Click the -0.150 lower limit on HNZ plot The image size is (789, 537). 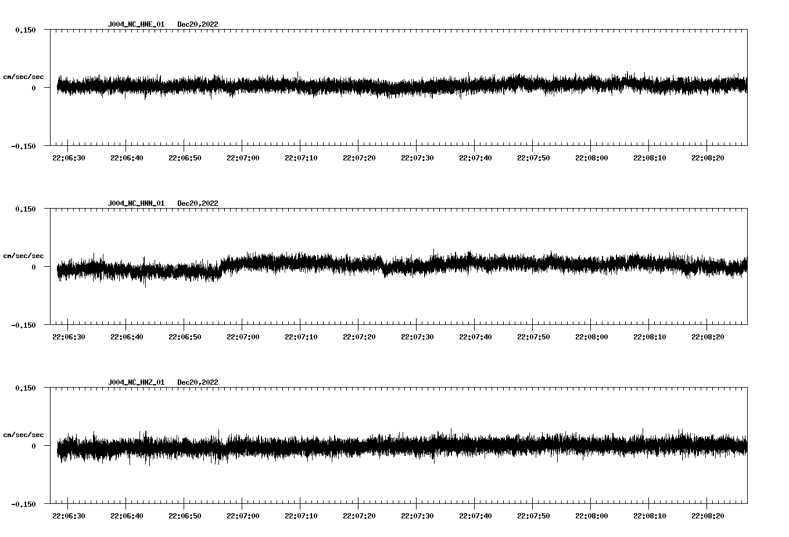pos(23,504)
